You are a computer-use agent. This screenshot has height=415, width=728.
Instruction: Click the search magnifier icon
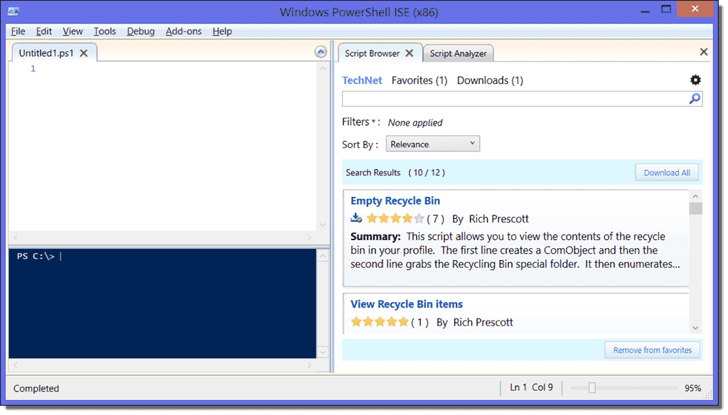695,98
